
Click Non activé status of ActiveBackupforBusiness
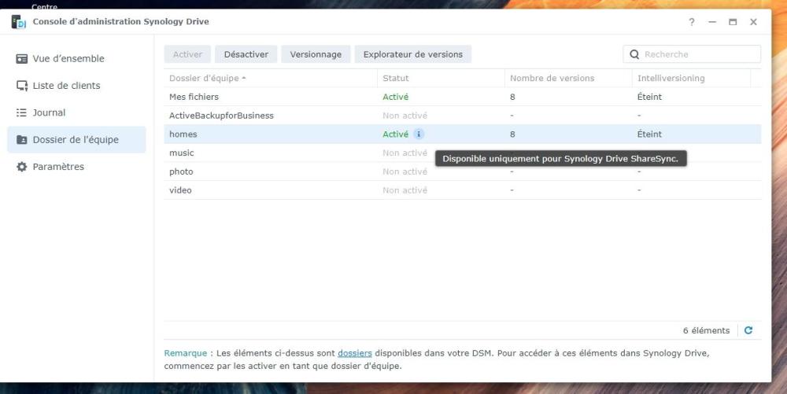pos(405,116)
